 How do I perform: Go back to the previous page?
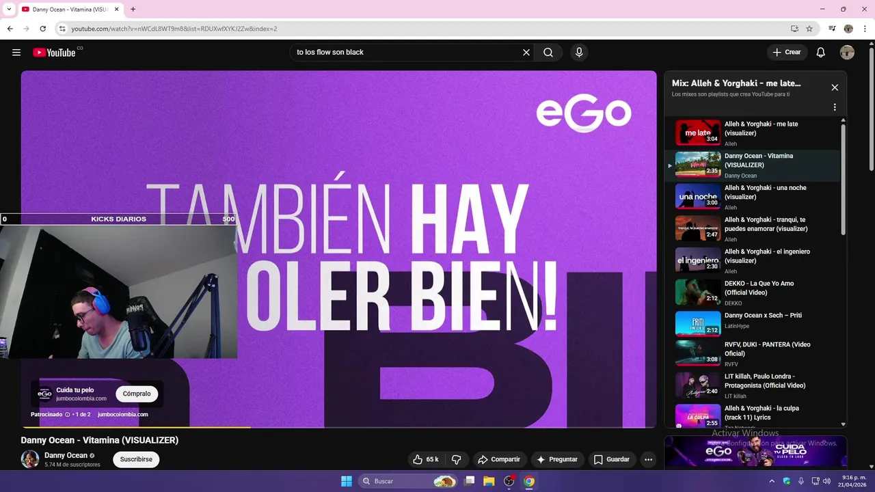point(10,29)
